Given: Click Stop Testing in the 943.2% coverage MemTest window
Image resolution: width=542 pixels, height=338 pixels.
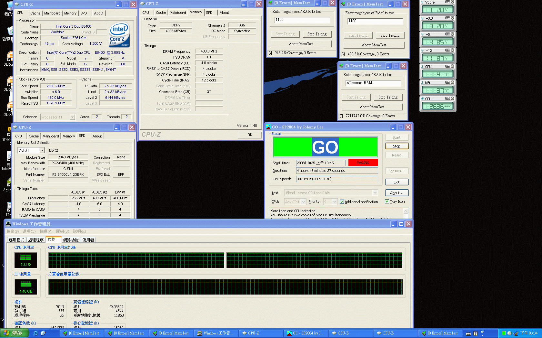Looking at the screenshot, I should coord(317,34).
